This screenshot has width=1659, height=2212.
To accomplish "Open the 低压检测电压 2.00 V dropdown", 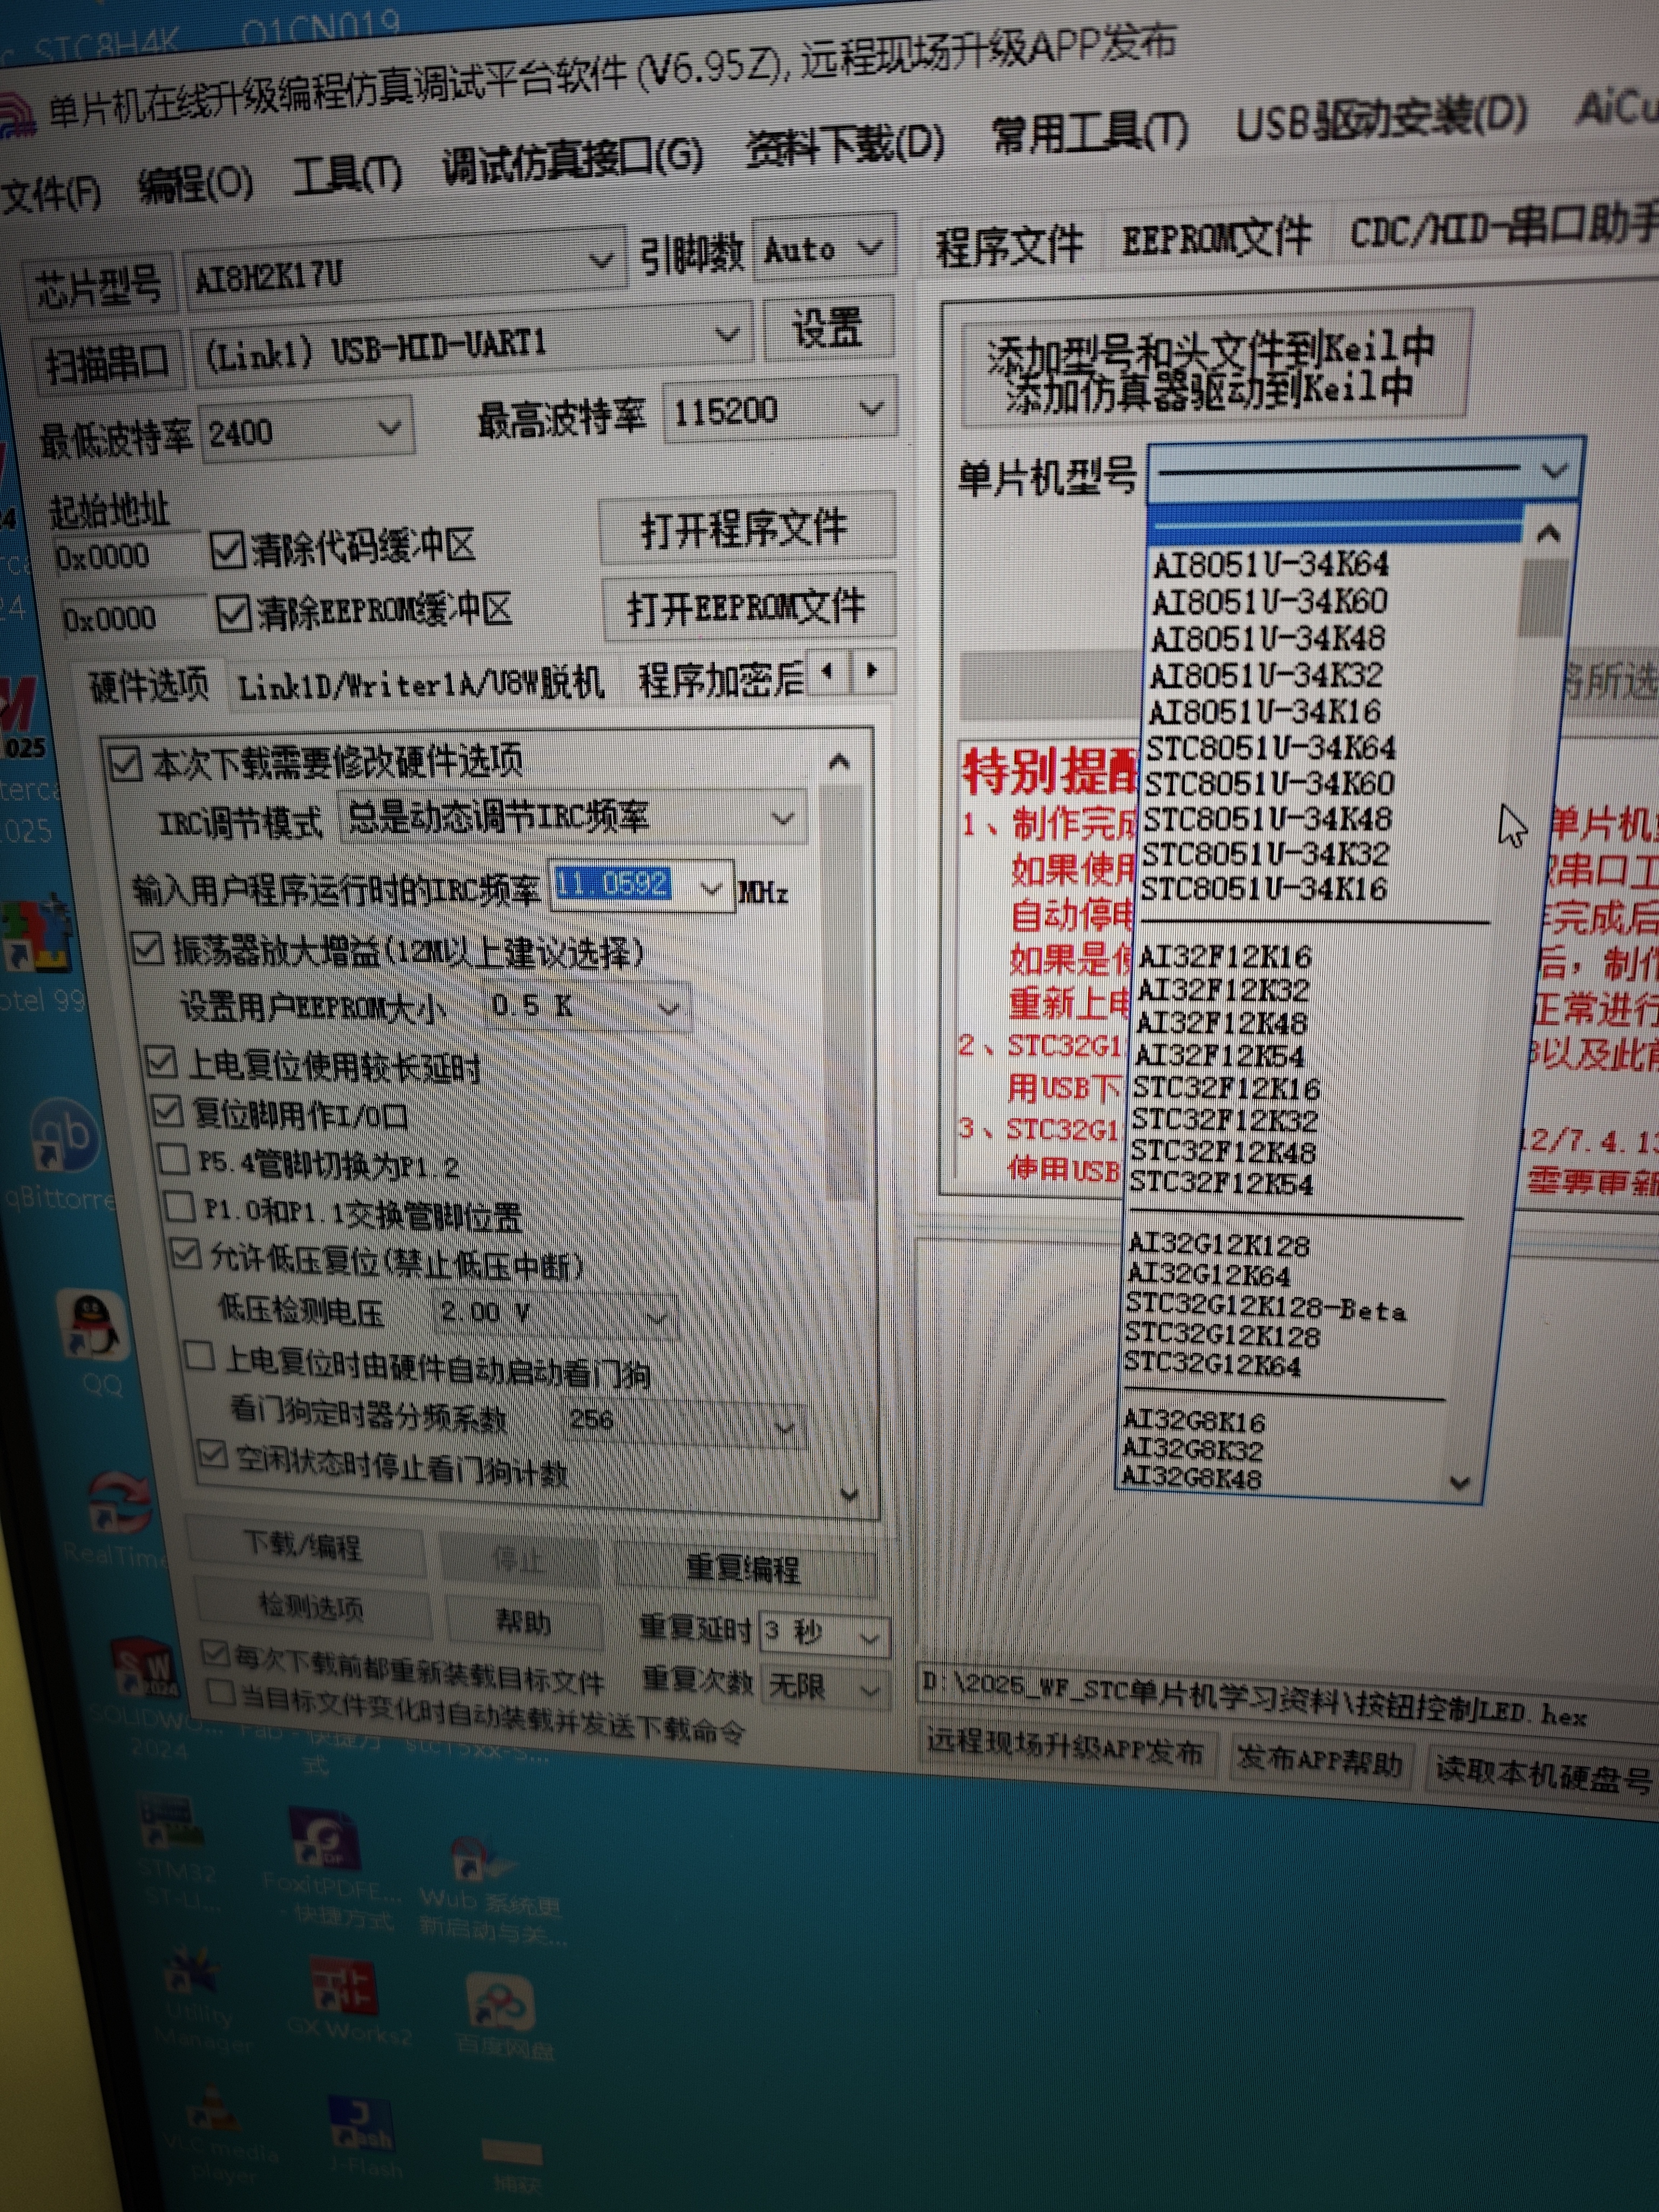I will (657, 1318).
